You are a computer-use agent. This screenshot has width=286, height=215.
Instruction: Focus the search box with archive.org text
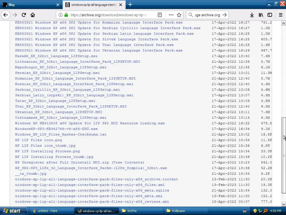pos(208,15)
